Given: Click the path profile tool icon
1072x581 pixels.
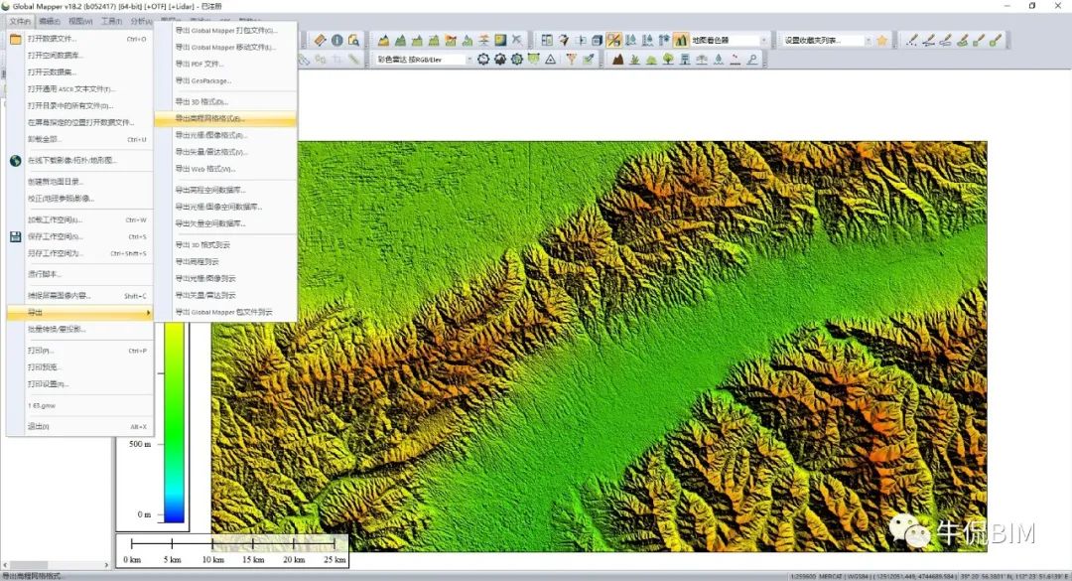Looking at the screenshot, I should point(564,41).
